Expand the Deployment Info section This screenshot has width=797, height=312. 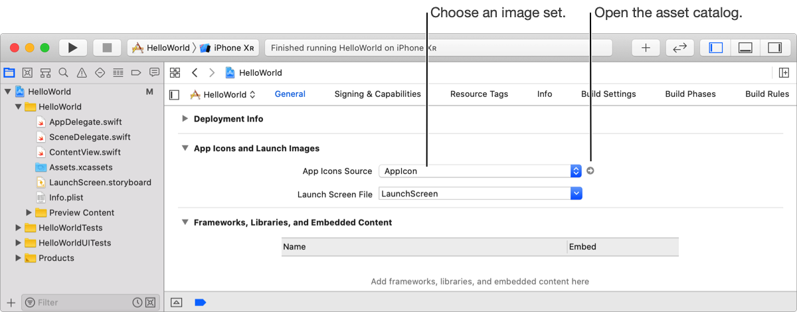click(x=185, y=119)
